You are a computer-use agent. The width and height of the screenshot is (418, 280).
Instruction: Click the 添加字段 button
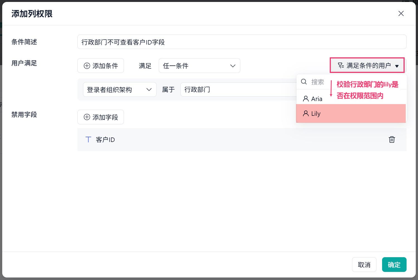[101, 117]
